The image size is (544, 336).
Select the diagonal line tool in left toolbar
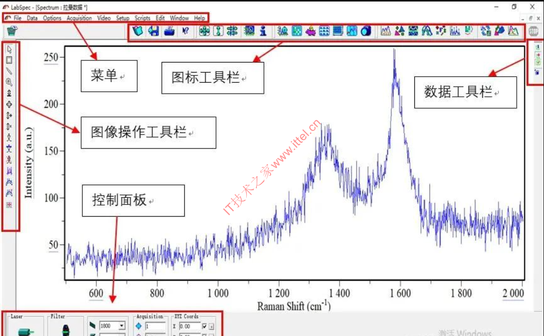[9, 71]
